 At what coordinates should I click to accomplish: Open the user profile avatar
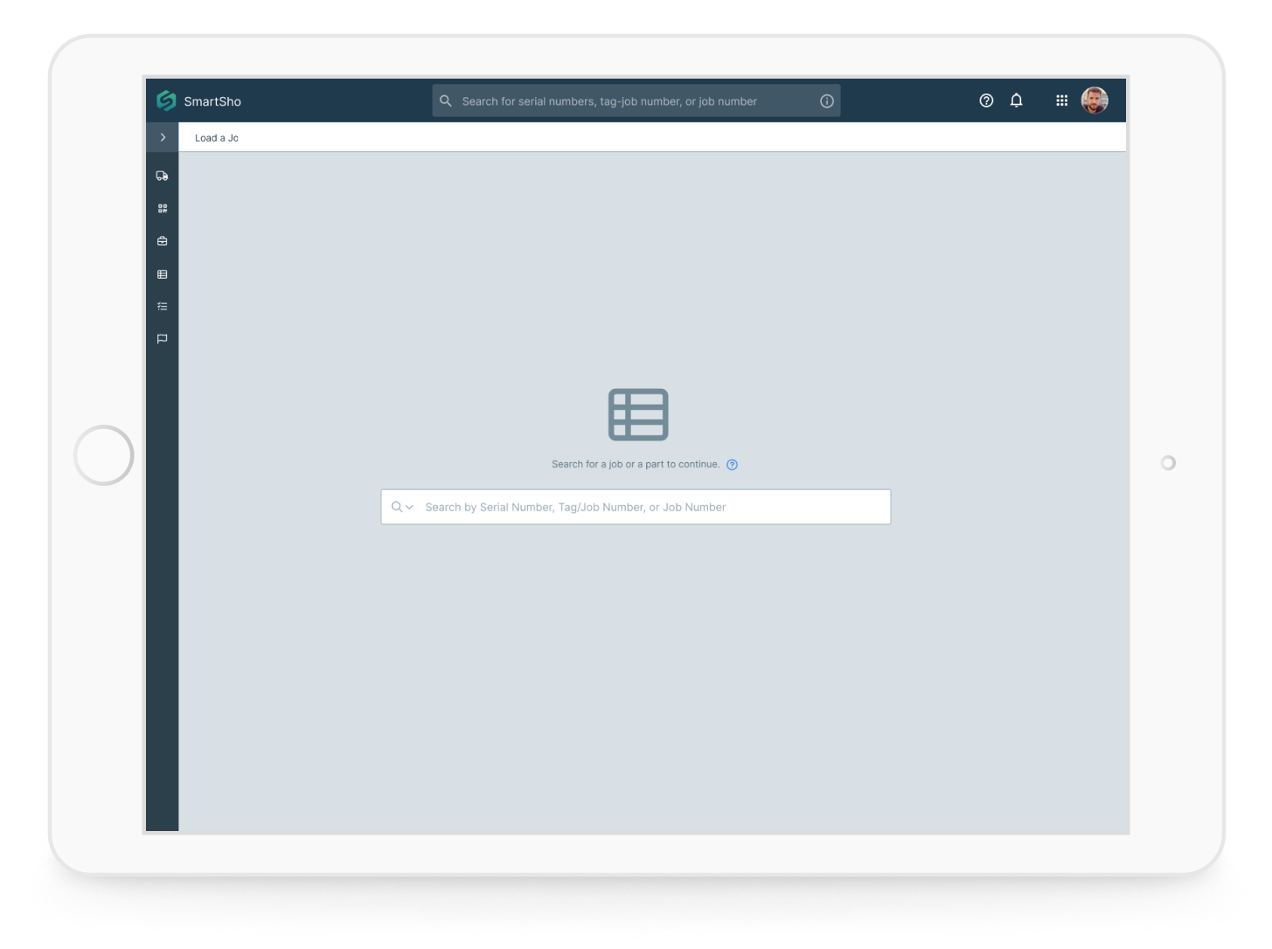pyautogui.click(x=1095, y=100)
